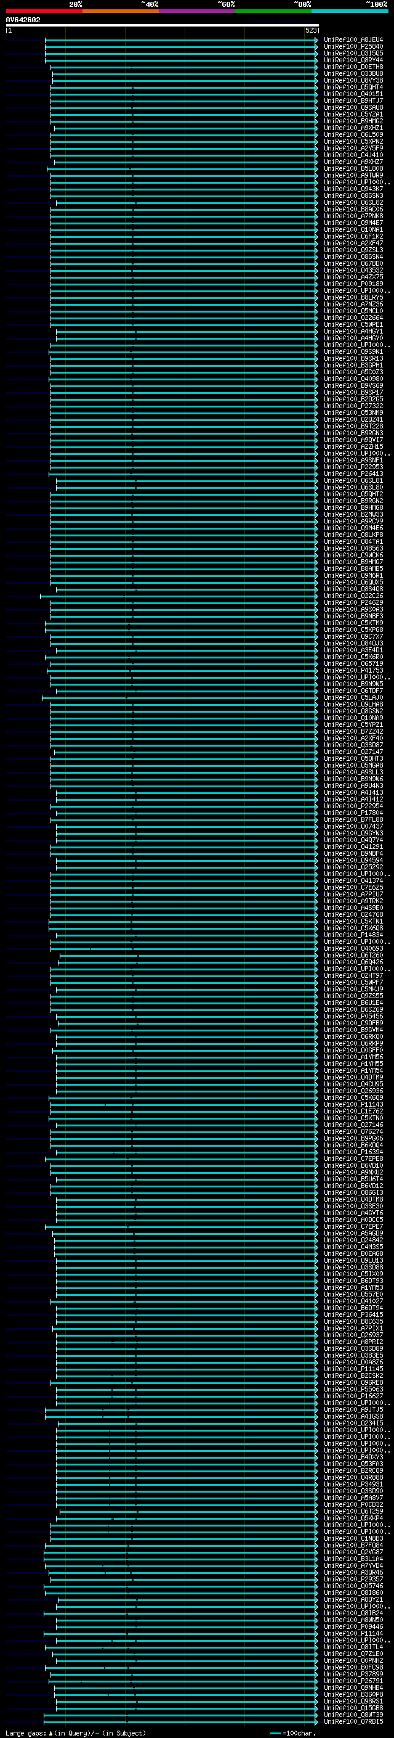
Task: Select the UniRef100_A9JTJ5 row label
Action: coord(353,1409)
